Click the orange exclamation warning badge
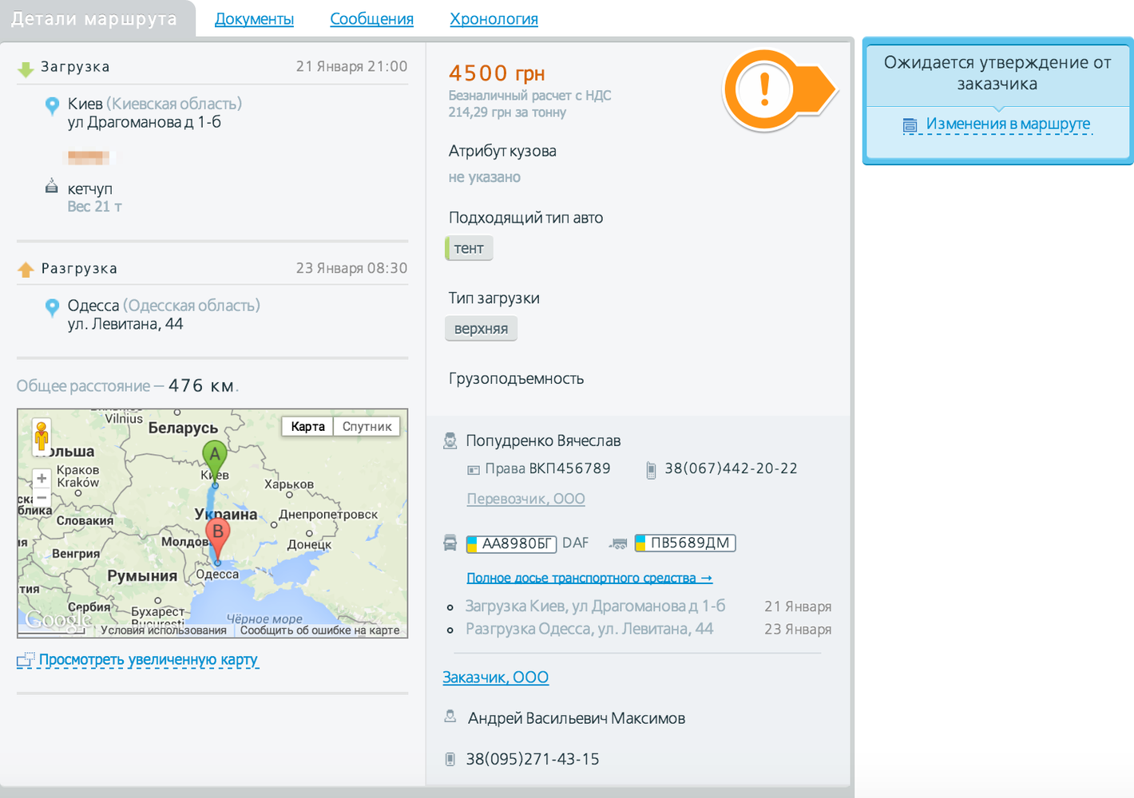This screenshot has height=798, width=1134. point(764,90)
